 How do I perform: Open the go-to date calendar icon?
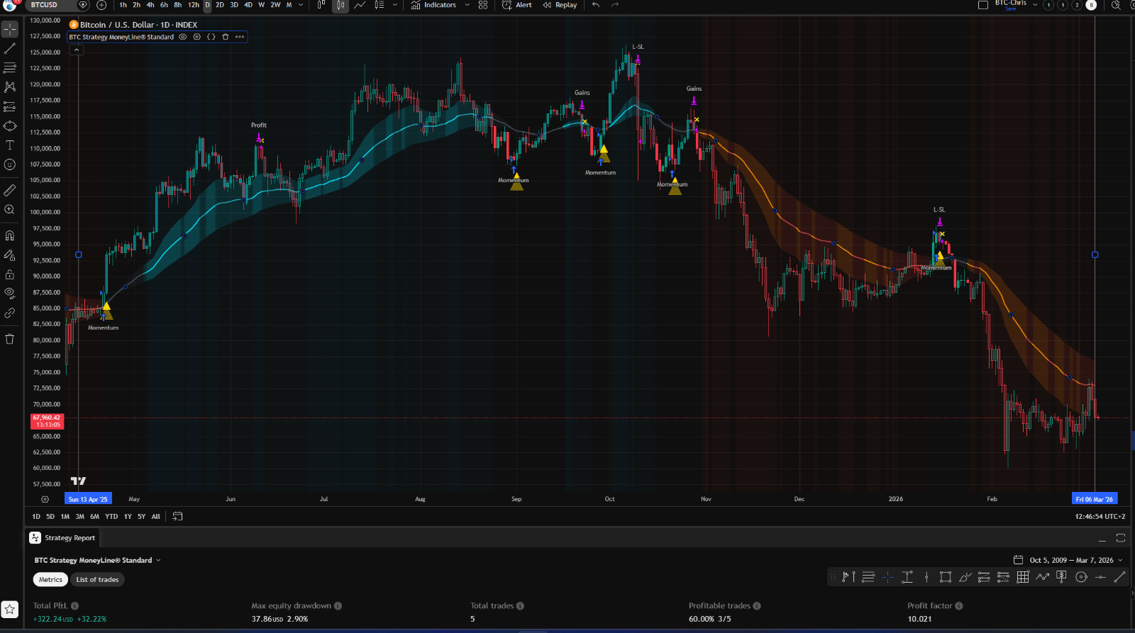point(178,517)
